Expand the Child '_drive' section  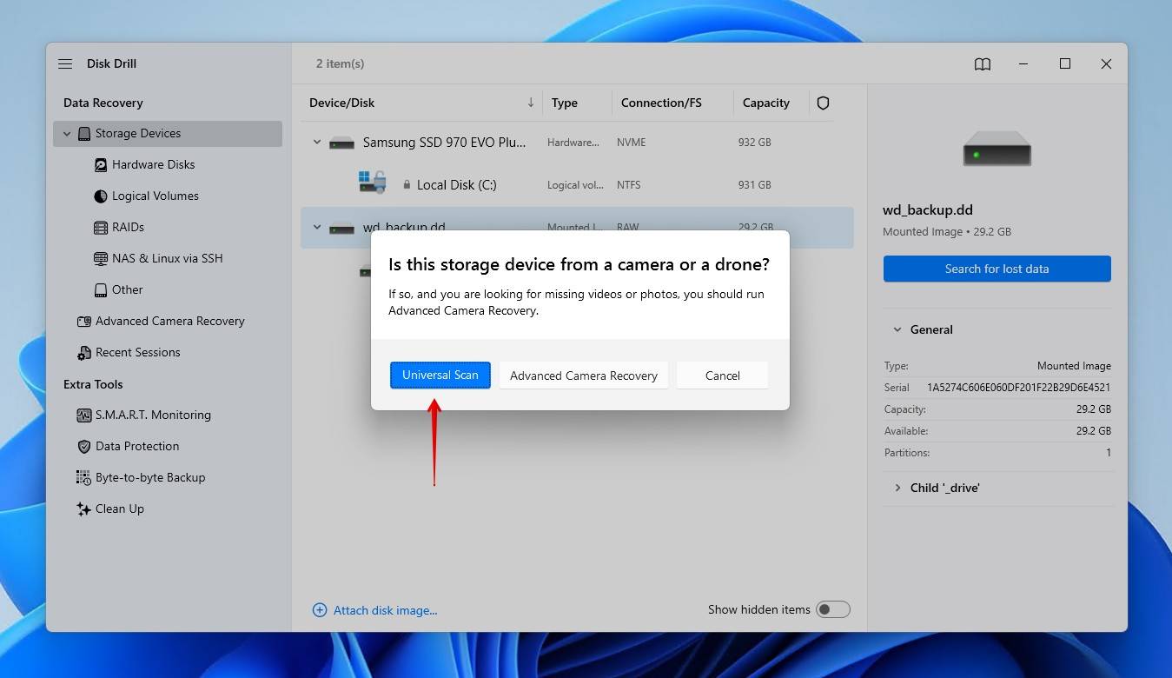[897, 488]
